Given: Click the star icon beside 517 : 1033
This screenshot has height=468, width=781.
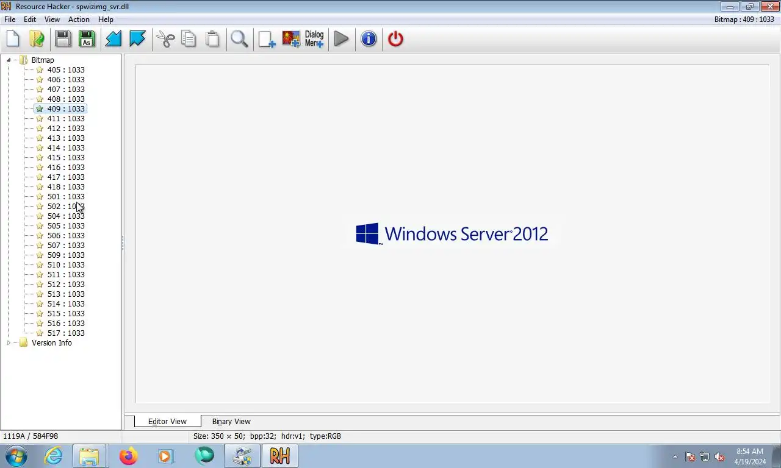Looking at the screenshot, I should (x=40, y=333).
